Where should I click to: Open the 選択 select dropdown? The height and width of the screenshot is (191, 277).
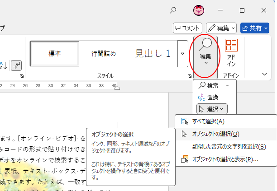212,109
